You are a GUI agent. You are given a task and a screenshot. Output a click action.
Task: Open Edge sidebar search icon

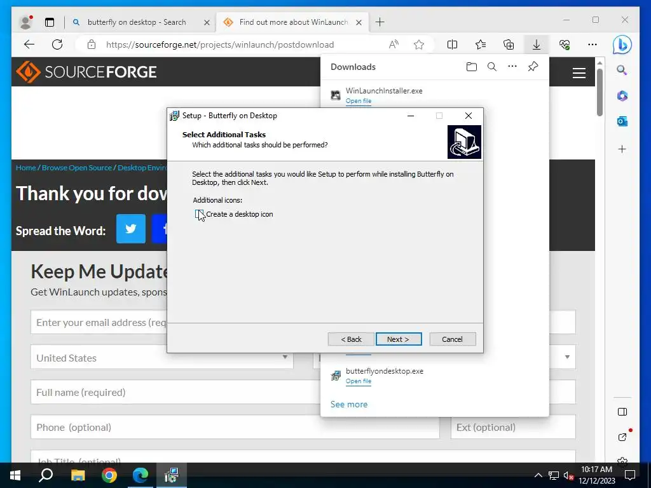pyautogui.click(x=622, y=70)
